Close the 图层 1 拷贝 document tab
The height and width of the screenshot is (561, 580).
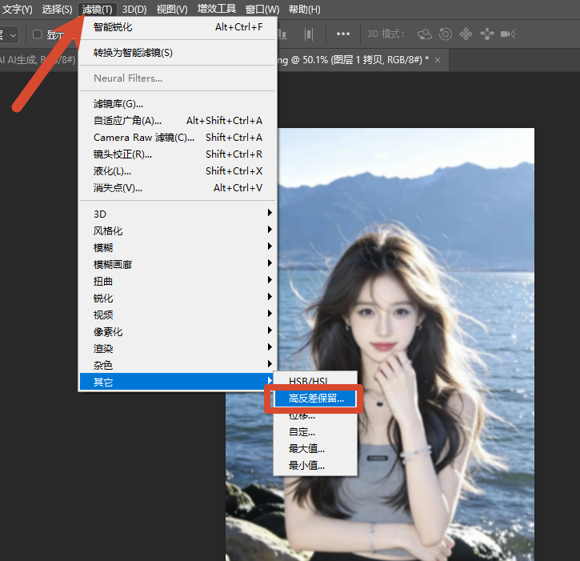coord(438,60)
